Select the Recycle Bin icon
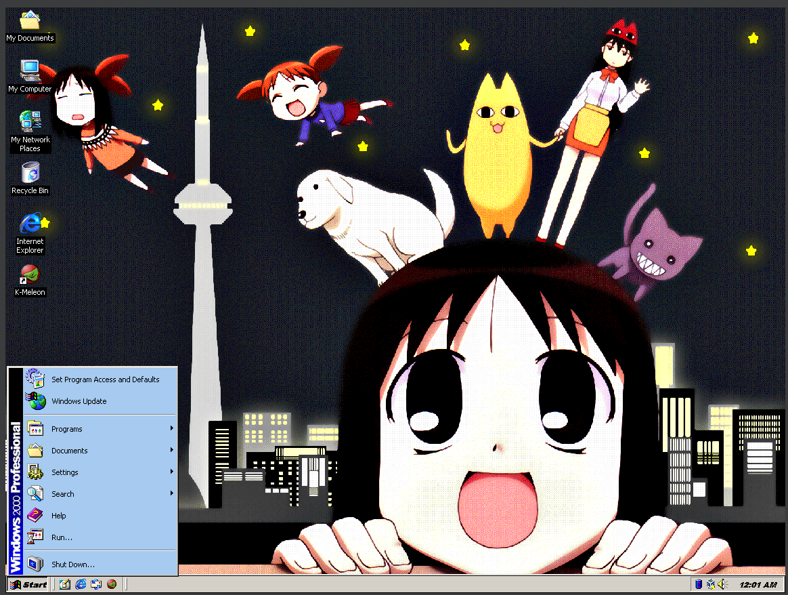 [30, 178]
